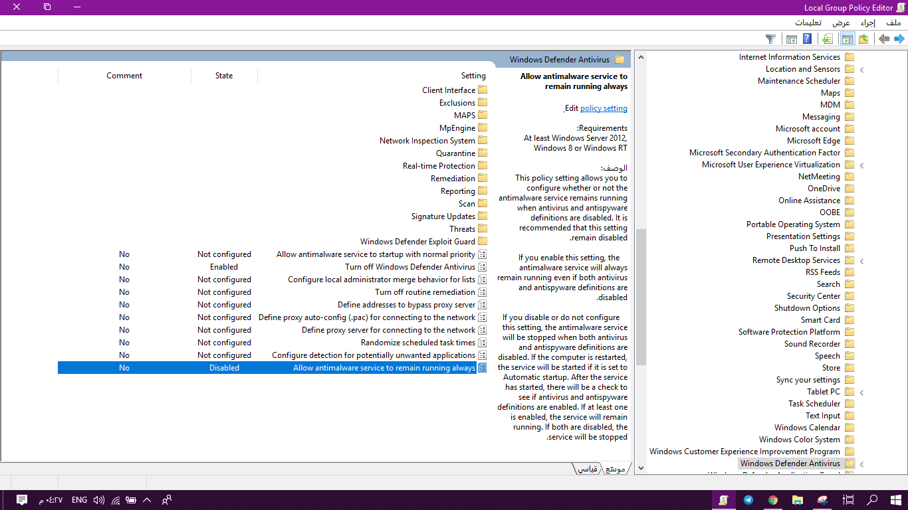Expand the Tablet PC tree node
The width and height of the screenshot is (908, 510).
[861, 392]
